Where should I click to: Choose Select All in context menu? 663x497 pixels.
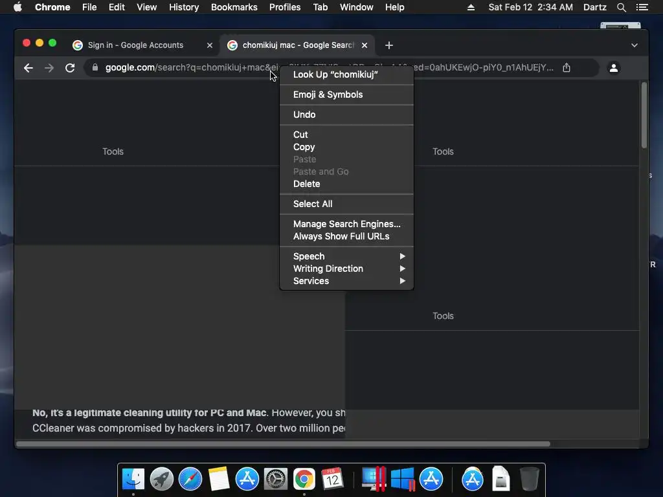(346, 204)
